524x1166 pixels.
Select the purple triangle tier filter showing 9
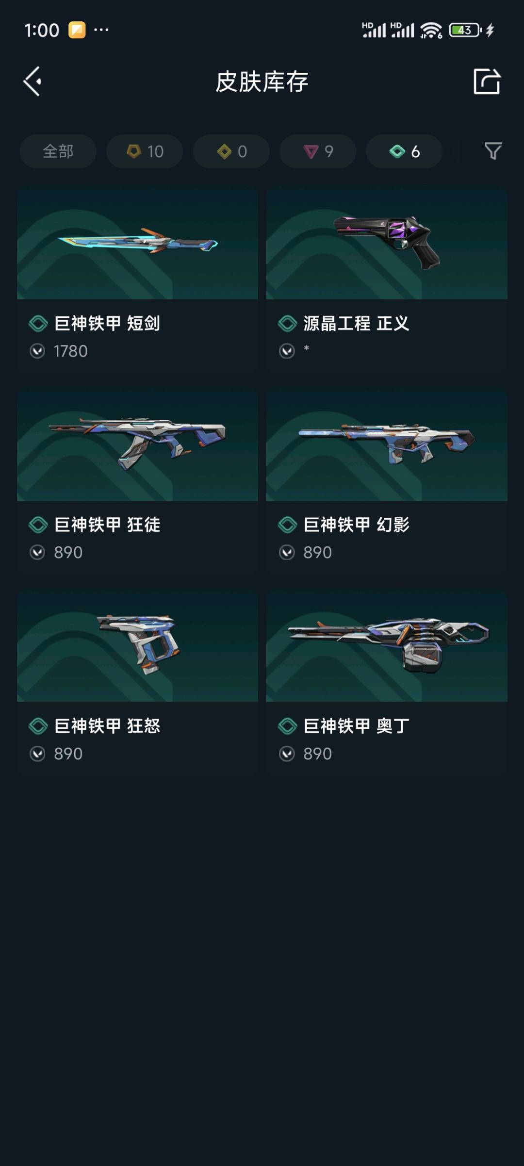click(x=318, y=151)
